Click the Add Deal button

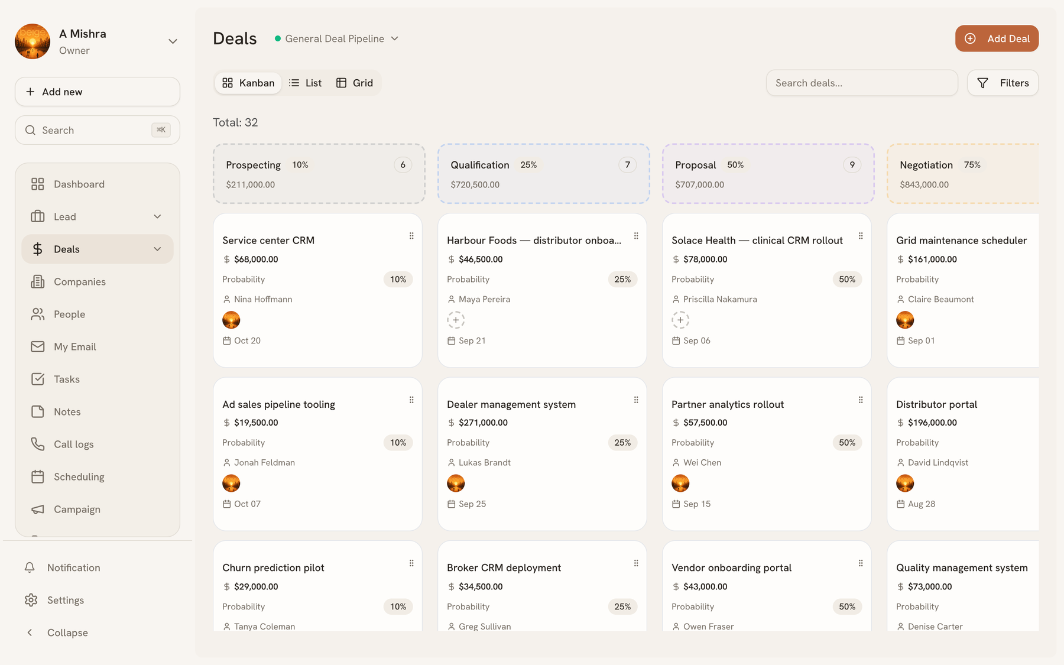pyautogui.click(x=997, y=38)
